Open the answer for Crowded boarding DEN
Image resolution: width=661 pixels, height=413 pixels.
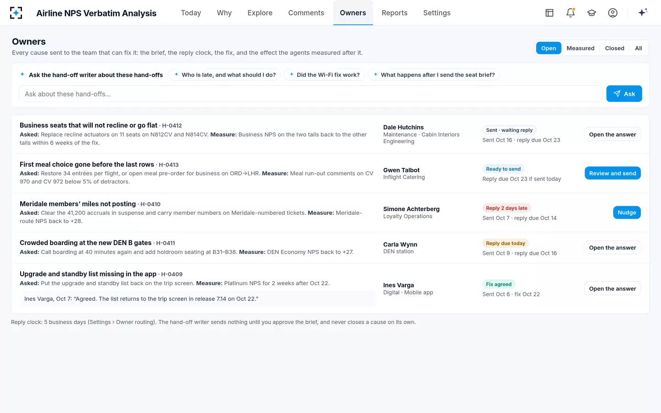612,248
